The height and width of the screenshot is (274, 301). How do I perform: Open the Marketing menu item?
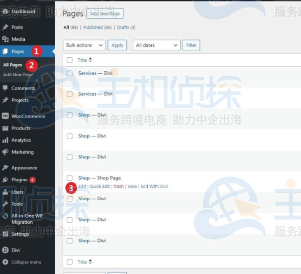point(22,152)
